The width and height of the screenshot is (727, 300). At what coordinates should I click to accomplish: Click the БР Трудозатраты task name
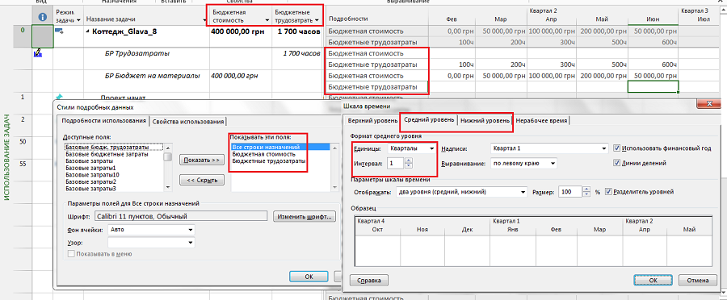tap(137, 53)
